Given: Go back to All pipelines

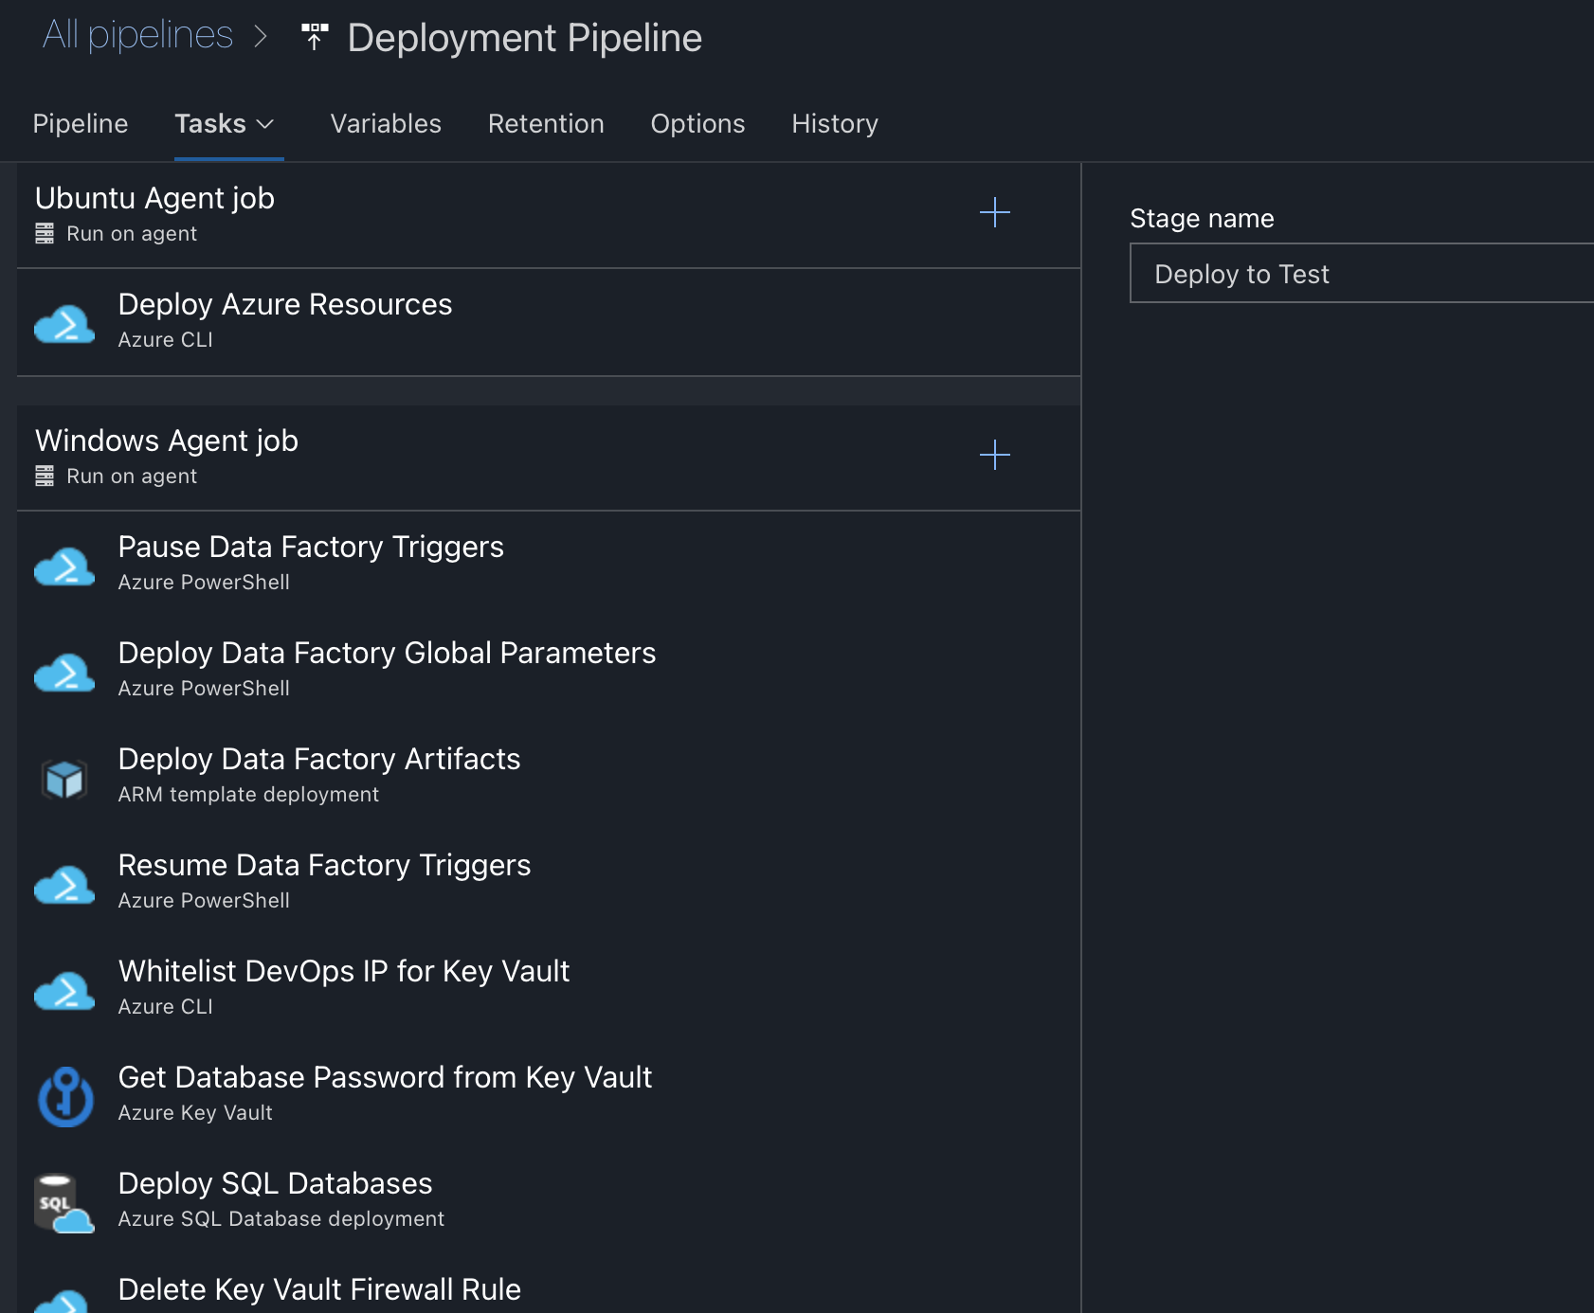Looking at the screenshot, I should (137, 35).
